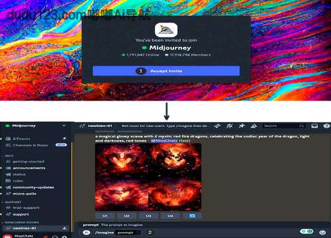Open the help question mark icon

326,126
